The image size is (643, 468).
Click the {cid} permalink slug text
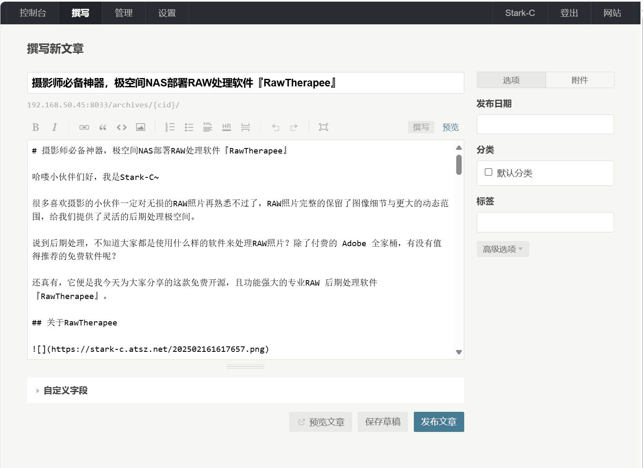[164, 105]
